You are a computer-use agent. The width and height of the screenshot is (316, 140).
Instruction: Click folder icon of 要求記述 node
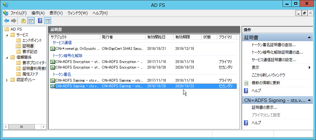(x=18, y=51)
